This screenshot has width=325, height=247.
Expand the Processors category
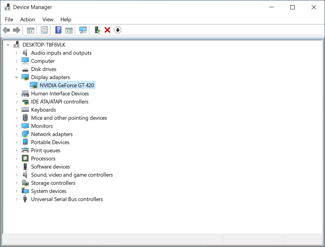(x=17, y=159)
